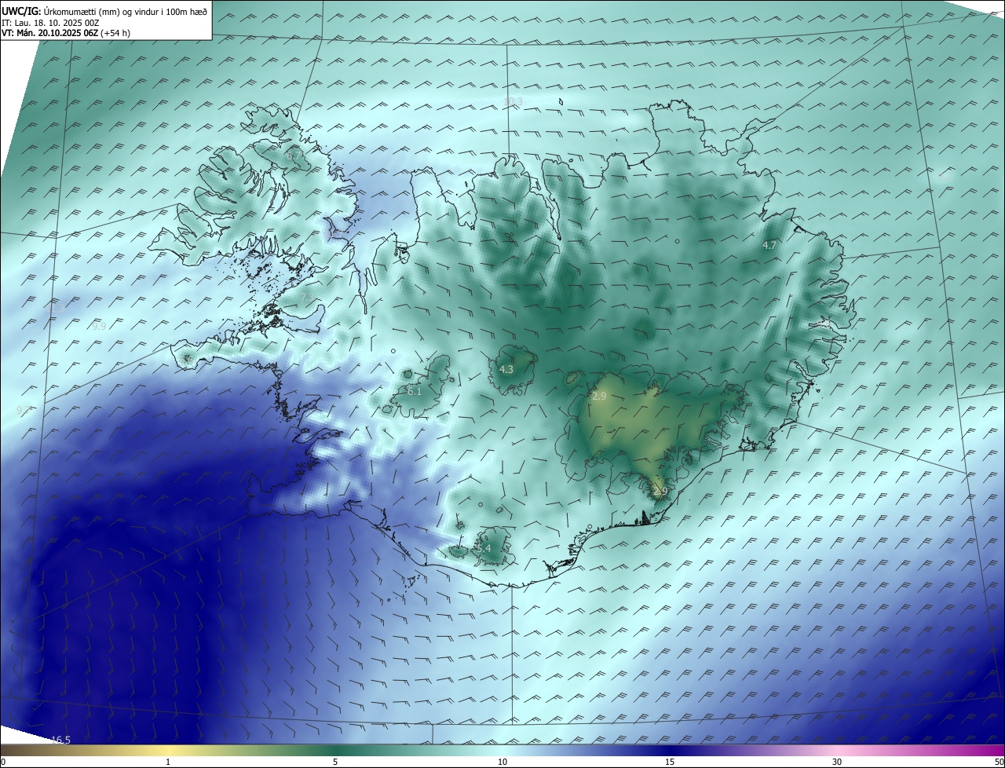The width and height of the screenshot is (1005, 768).
Task: Click the 'VT: Mán. 20.10.2025 06Z (+54 h)' line
Action: [66, 33]
